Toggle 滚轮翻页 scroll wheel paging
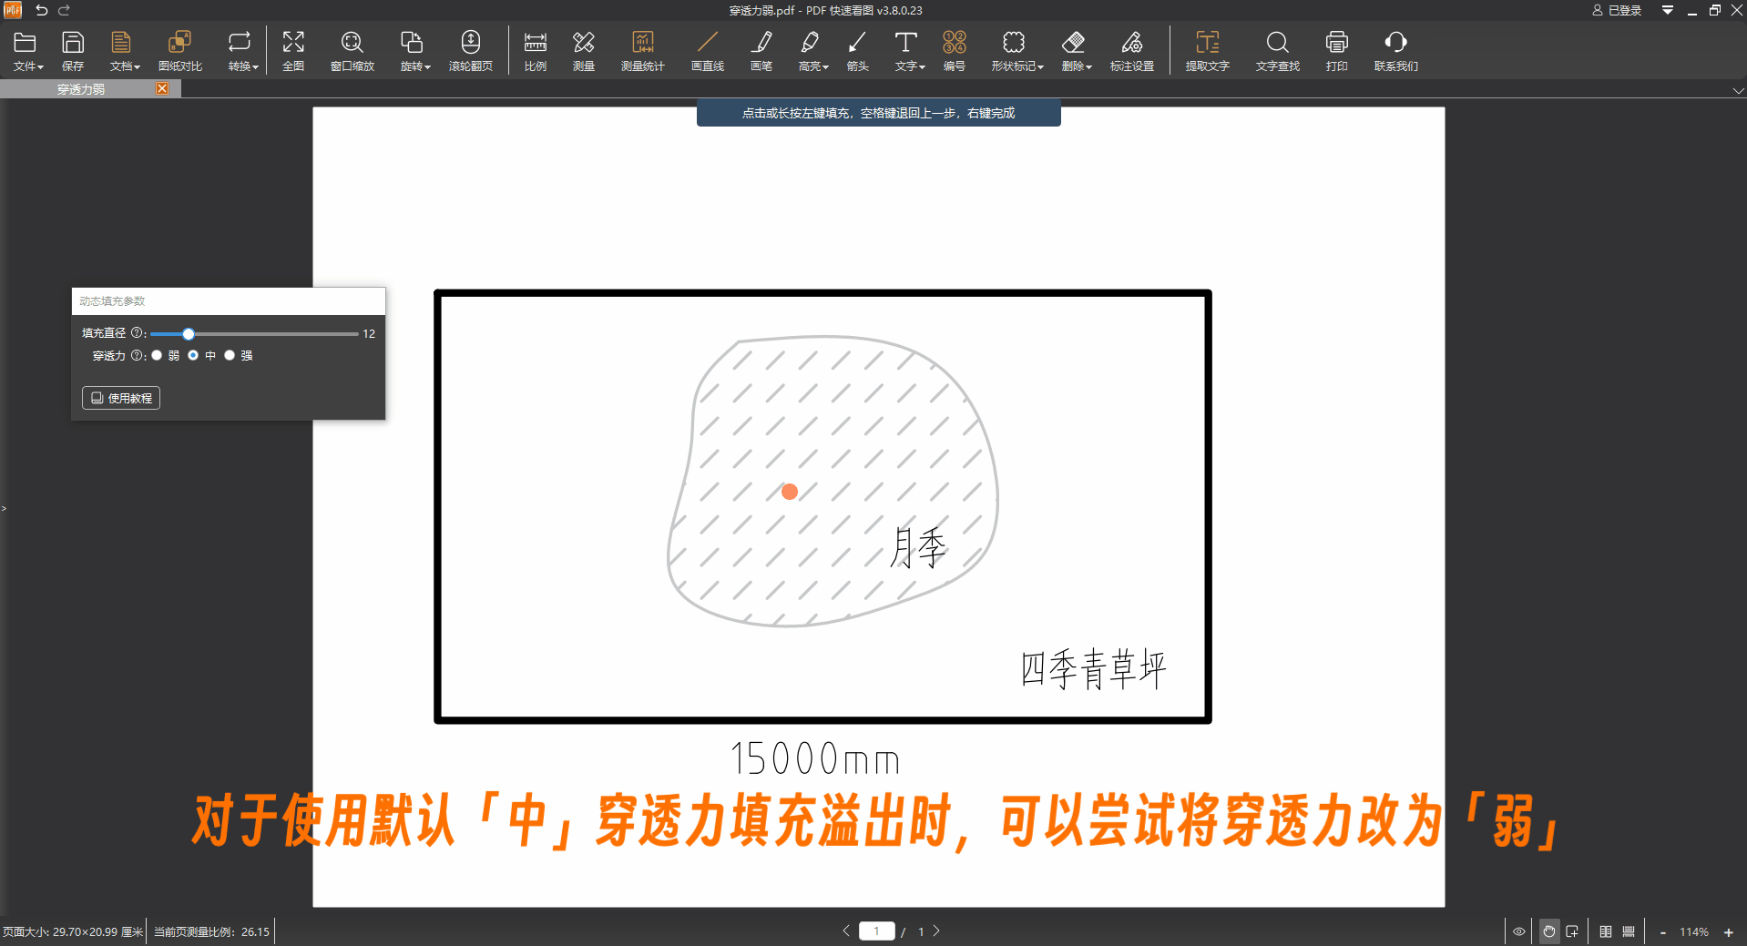The width and height of the screenshot is (1747, 946). click(471, 51)
